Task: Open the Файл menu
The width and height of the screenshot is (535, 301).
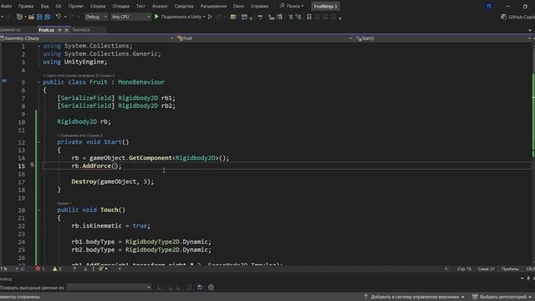Action: tap(6, 6)
